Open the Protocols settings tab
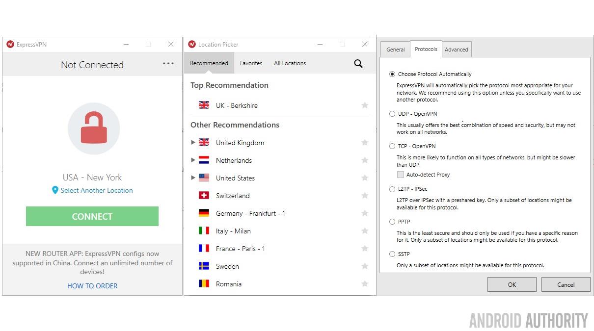The width and height of the screenshot is (594, 331). (426, 49)
